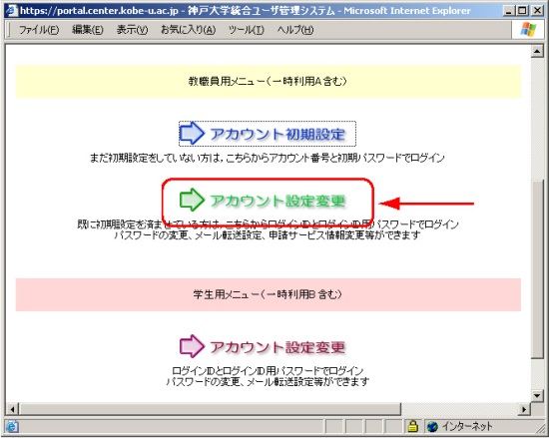Click the purple arrow icon in student menu
Viewport: 549px width, 438px height.
(192, 346)
